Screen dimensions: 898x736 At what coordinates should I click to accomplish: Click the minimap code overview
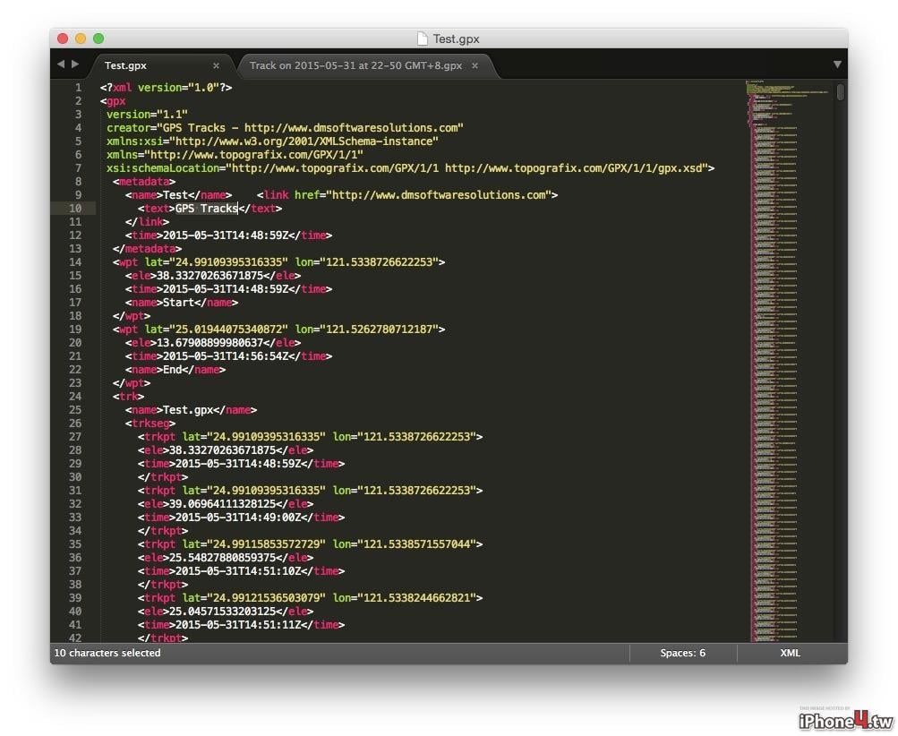[789, 361]
